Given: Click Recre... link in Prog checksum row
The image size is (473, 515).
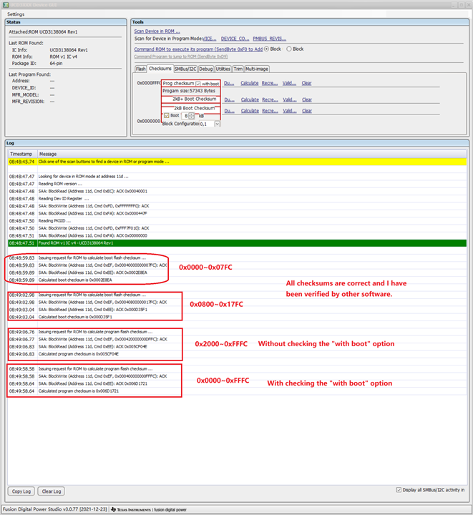Looking at the screenshot, I should tap(270, 83).
